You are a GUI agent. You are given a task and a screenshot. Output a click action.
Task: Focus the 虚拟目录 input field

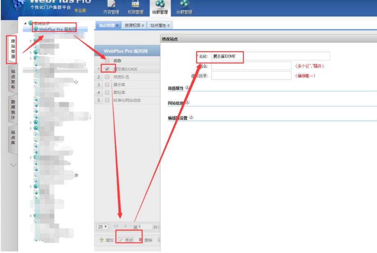pyautogui.click(x=251, y=76)
